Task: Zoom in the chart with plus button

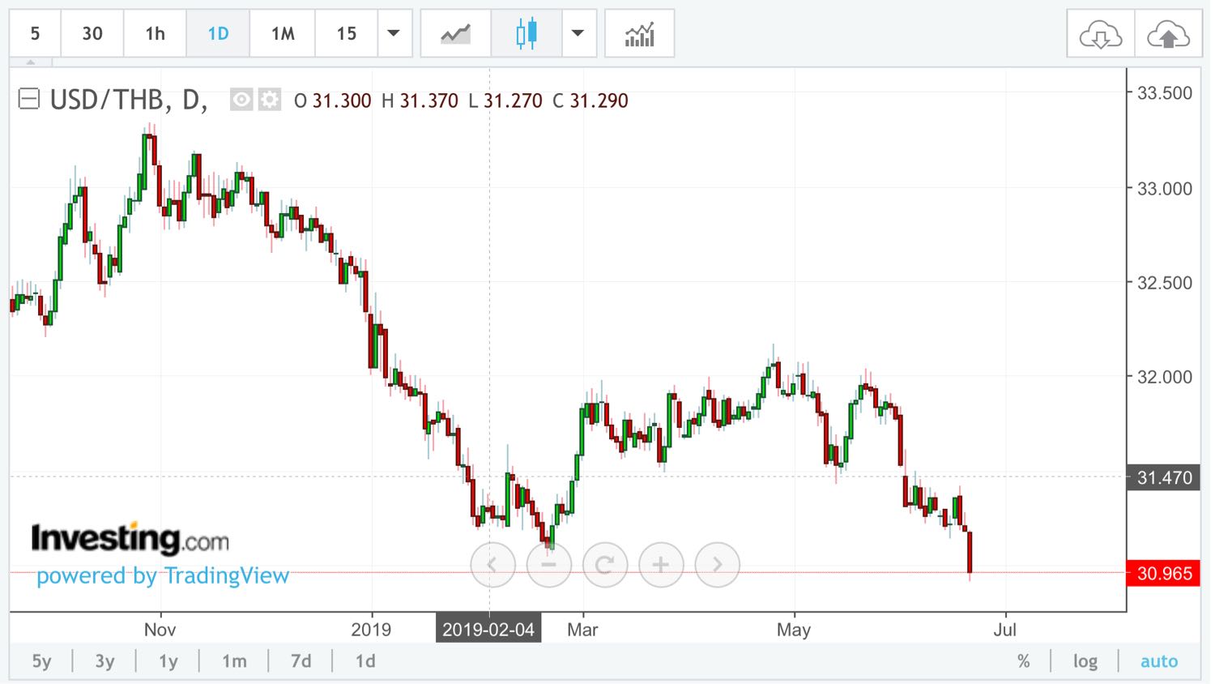Action: coord(661,564)
